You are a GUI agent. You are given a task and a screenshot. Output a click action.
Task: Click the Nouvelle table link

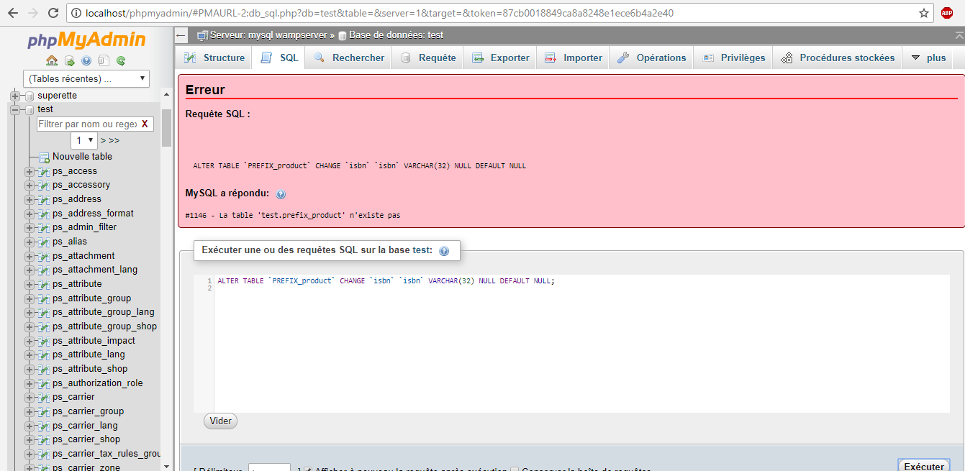point(82,157)
